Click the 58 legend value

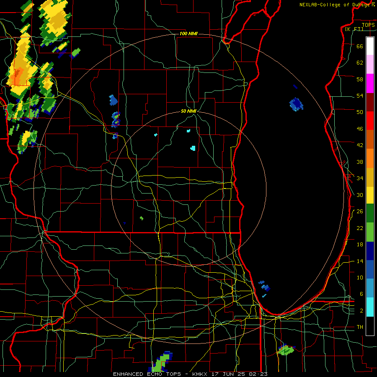[360, 79]
